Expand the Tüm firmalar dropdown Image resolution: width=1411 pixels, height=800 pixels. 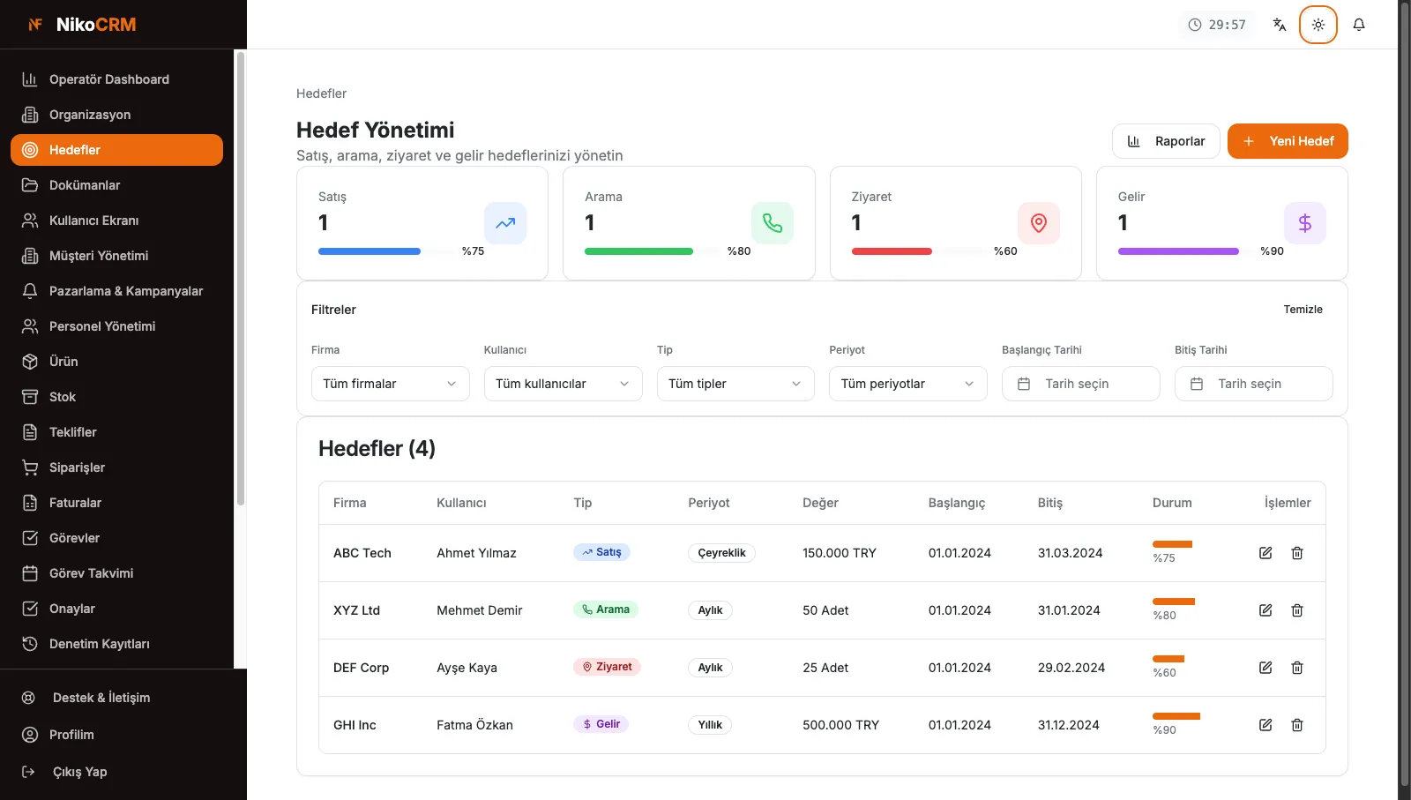click(390, 384)
